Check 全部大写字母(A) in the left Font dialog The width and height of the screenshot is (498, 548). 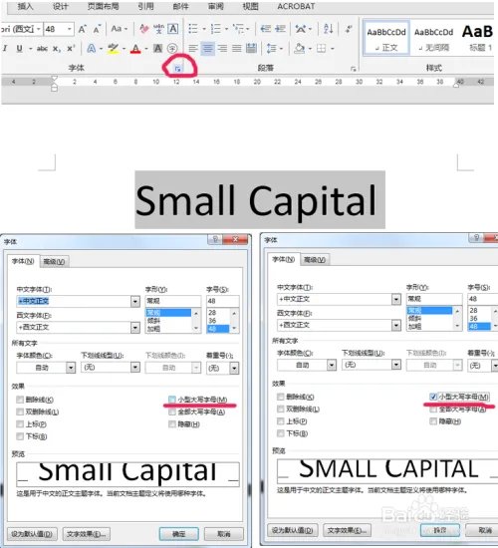pyautogui.click(x=172, y=412)
